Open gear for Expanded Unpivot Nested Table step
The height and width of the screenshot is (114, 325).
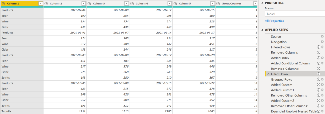point(322,111)
